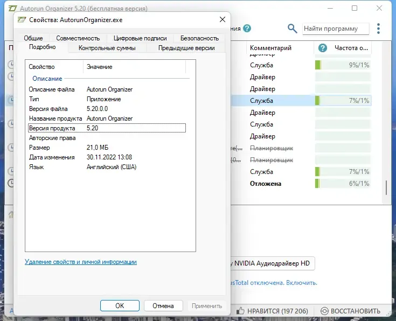Select the highlighted Служба row at 7%/1%

point(301,101)
